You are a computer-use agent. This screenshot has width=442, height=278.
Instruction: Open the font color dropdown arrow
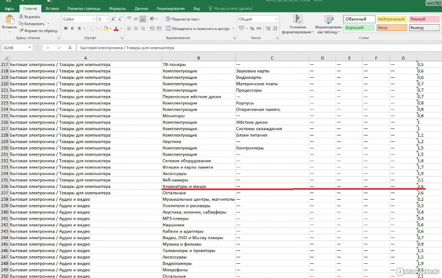coord(121,29)
